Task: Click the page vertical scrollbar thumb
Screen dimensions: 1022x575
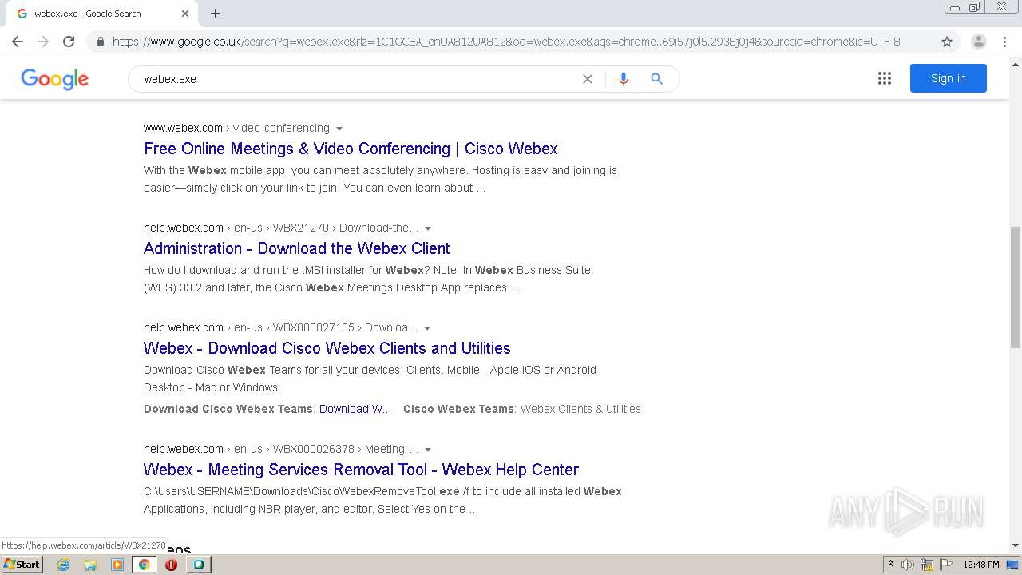Action: coord(1015,287)
